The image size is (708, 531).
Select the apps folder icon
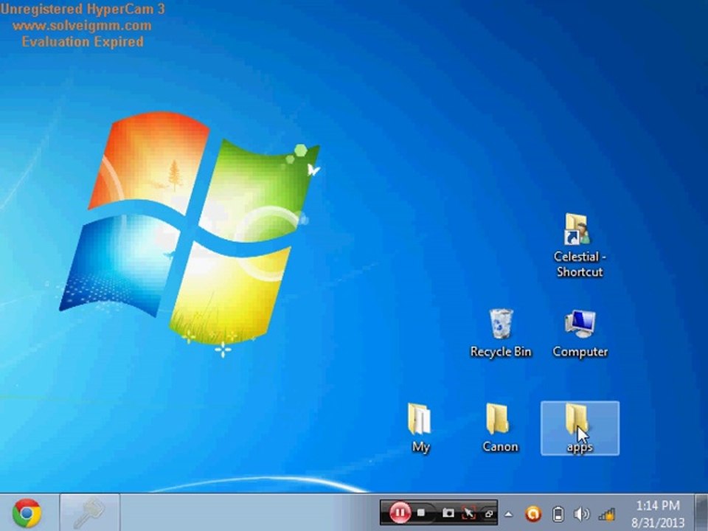[x=580, y=428]
